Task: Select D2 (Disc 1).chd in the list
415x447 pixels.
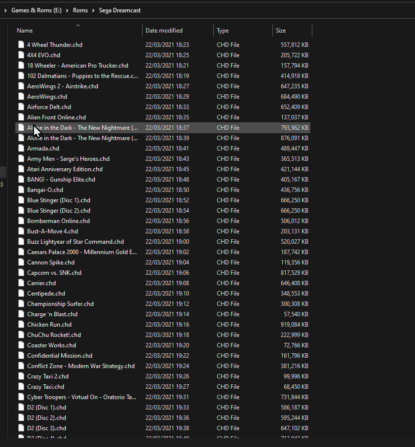Action: point(46,408)
